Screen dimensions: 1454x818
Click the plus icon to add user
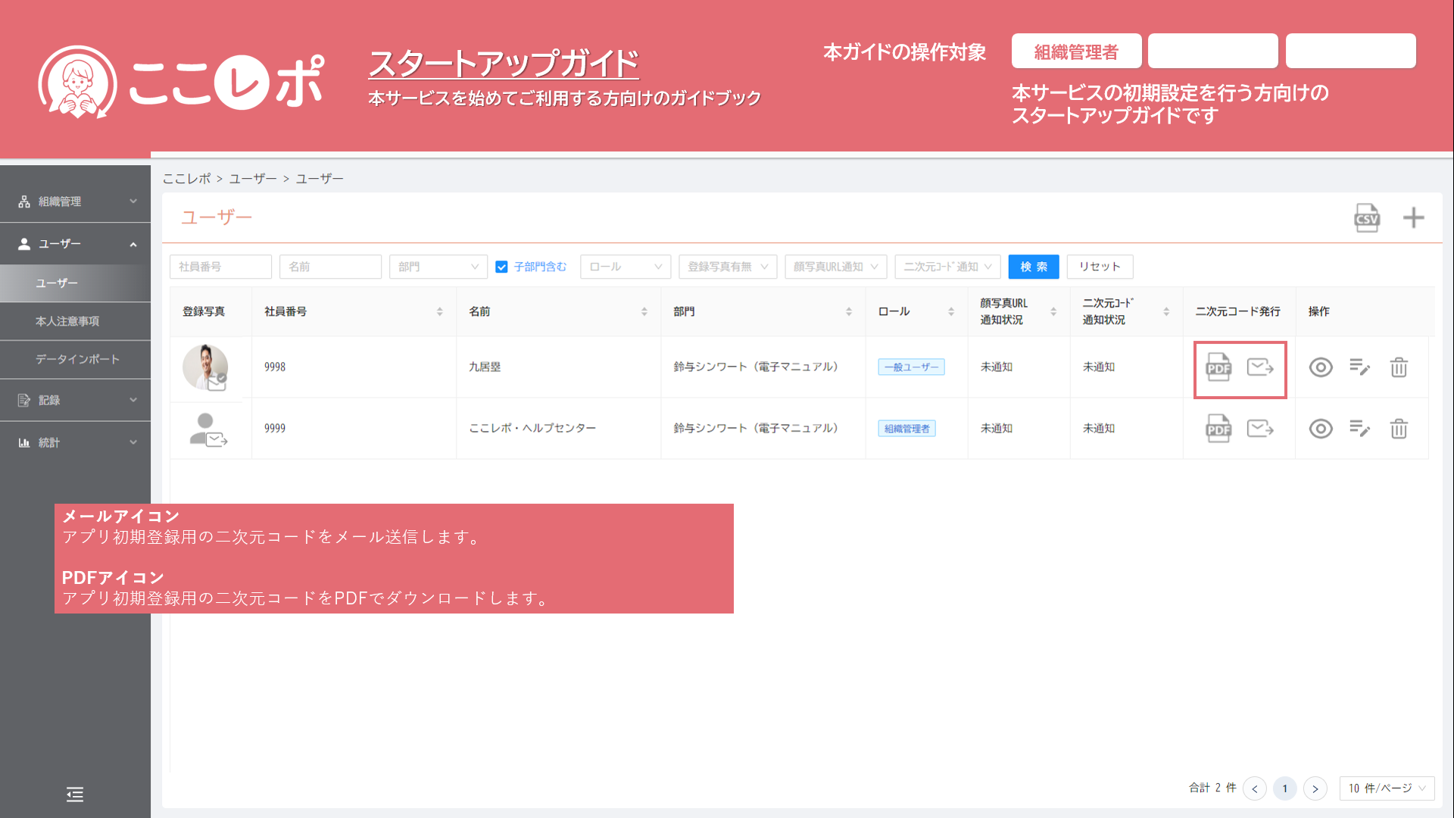1413,218
